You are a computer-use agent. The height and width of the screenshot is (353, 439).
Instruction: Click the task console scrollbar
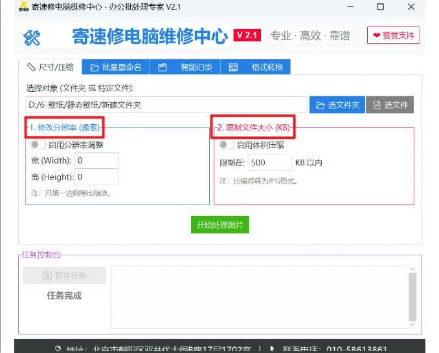[412, 295]
